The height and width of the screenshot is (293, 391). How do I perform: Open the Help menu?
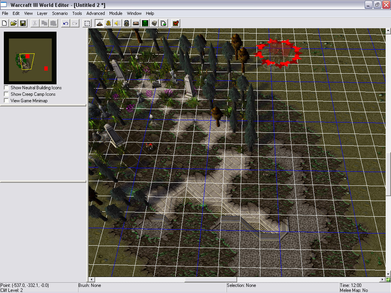click(150, 13)
